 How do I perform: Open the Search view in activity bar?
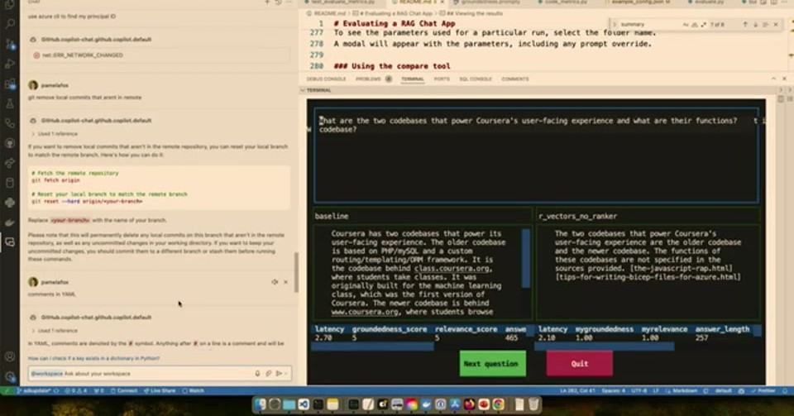click(10, 23)
